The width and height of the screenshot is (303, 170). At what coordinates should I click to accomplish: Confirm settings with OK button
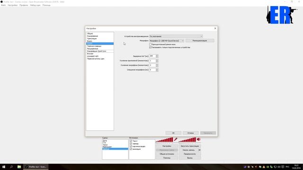point(173,133)
